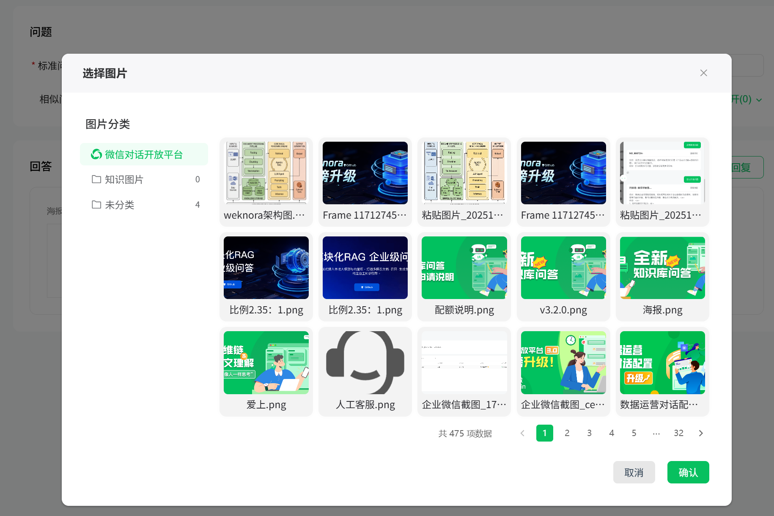Jump to page 32
The width and height of the screenshot is (774, 516).
click(678, 433)
